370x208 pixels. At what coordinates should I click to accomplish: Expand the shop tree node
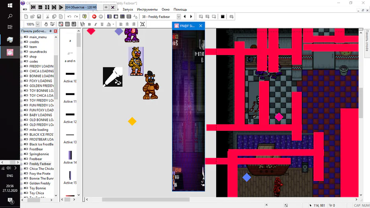click(x=21, y=57)
